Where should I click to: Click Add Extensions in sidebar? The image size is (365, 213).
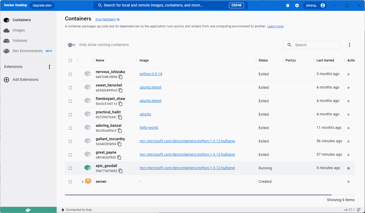[21, 80]
